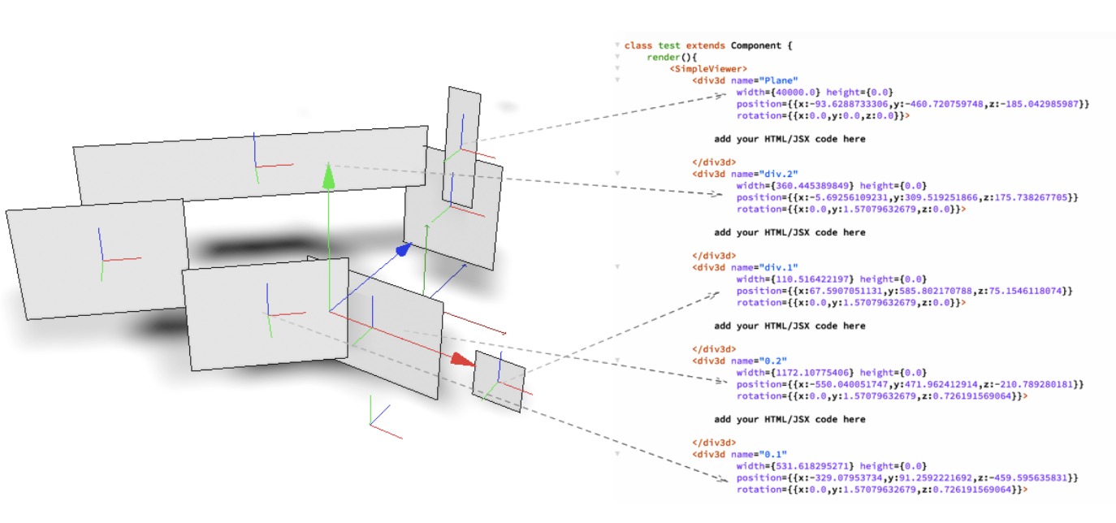The image size is (1116, 523).
Task: Collapse the render() fold arrow
Action: click(617, 57)
